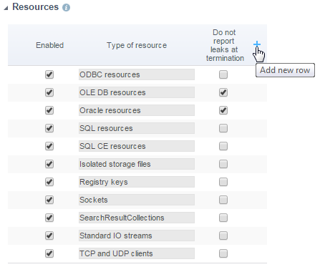Click the Sockets field
This screenshot has height=267, width=320.
coord(137,200)
